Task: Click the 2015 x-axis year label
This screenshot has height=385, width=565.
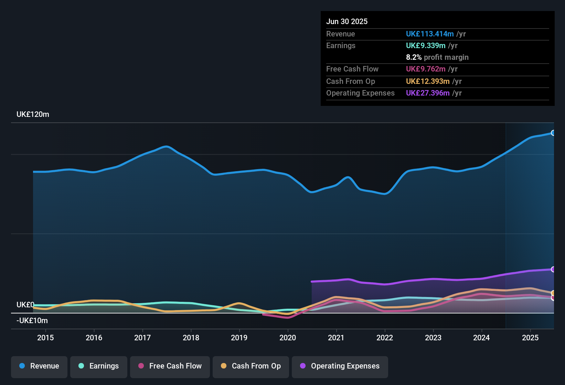Action: (45, 338)
